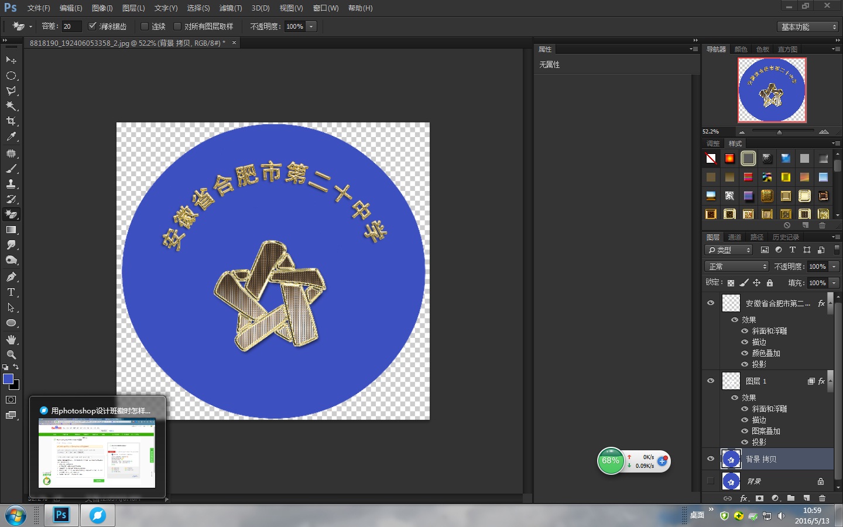Select the Smudge tool
843x527 pixels.
point(11,245)
